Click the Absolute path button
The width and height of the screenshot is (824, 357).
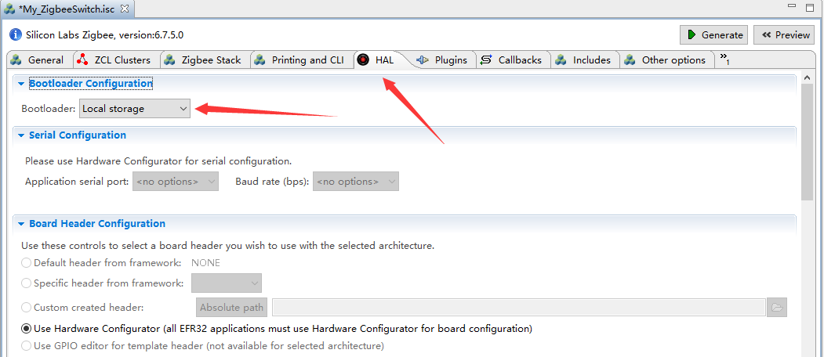click(232, 308)
